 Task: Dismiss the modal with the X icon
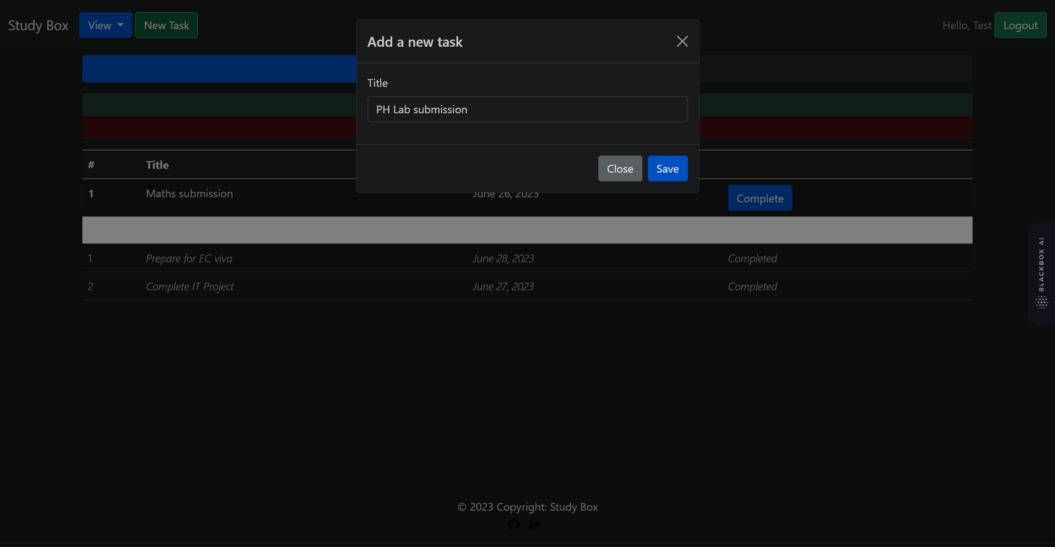[x=682, y=41]
